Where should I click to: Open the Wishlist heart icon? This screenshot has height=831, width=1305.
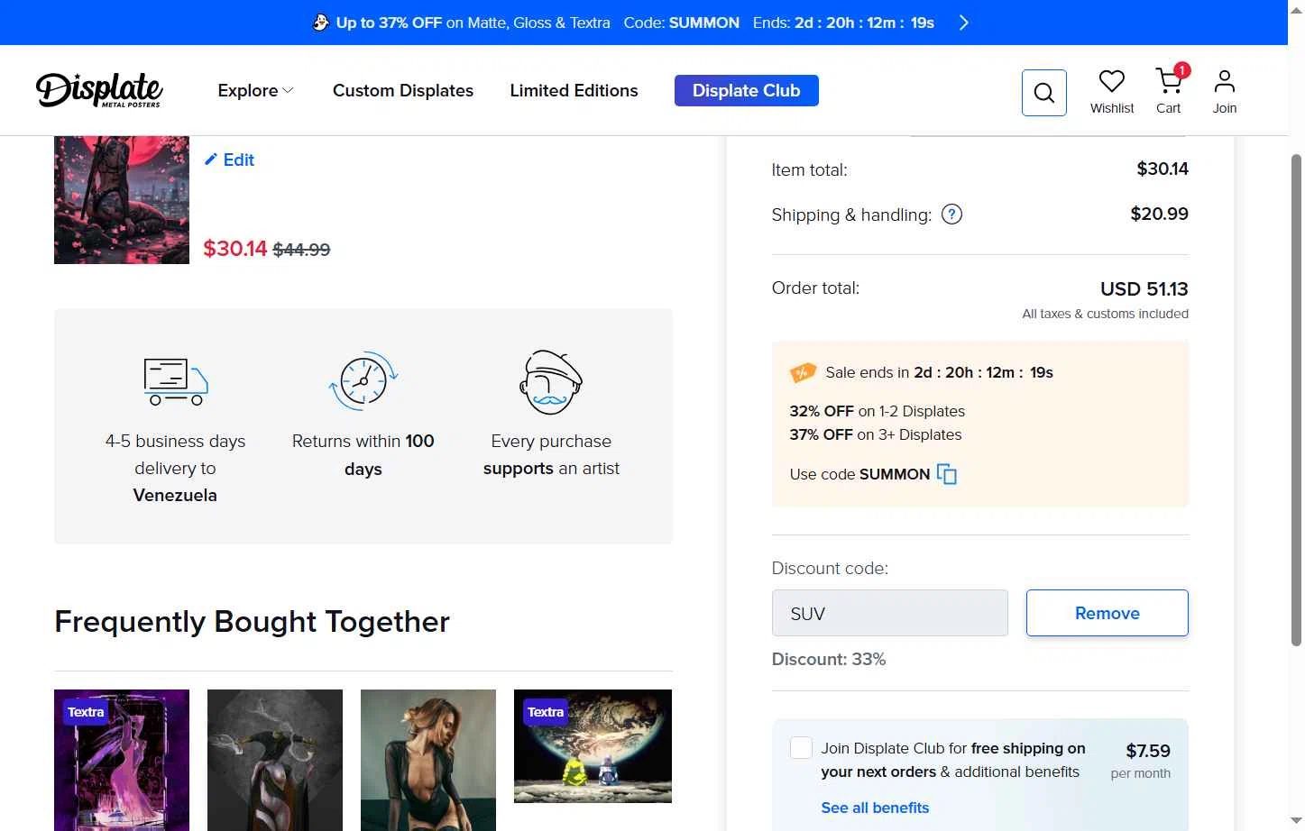tap(1111, 83)
